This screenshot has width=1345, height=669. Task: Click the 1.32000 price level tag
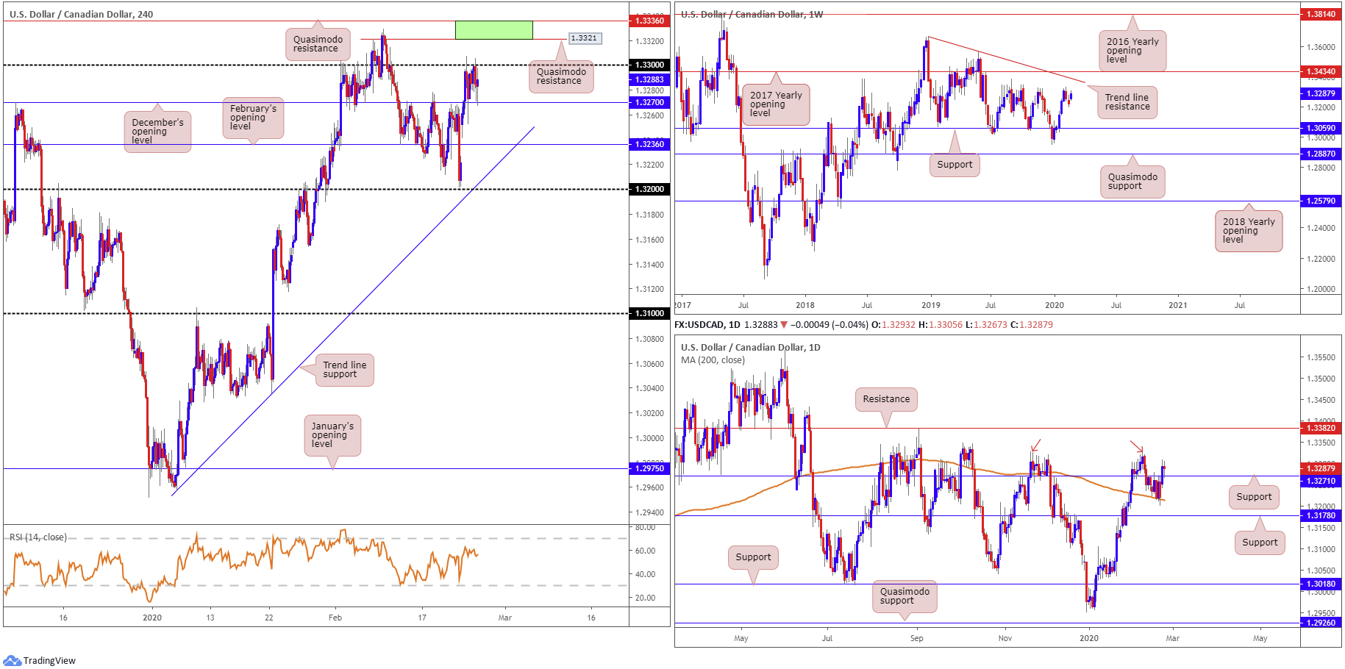(649, 189)
